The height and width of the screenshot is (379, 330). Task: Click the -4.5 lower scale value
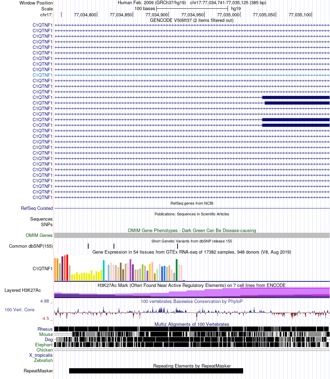pos(45,318)
